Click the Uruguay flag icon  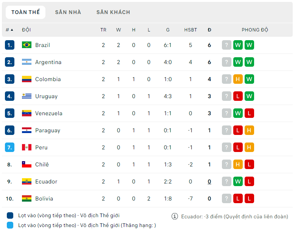pyautogui.click(x=27, y=96)
